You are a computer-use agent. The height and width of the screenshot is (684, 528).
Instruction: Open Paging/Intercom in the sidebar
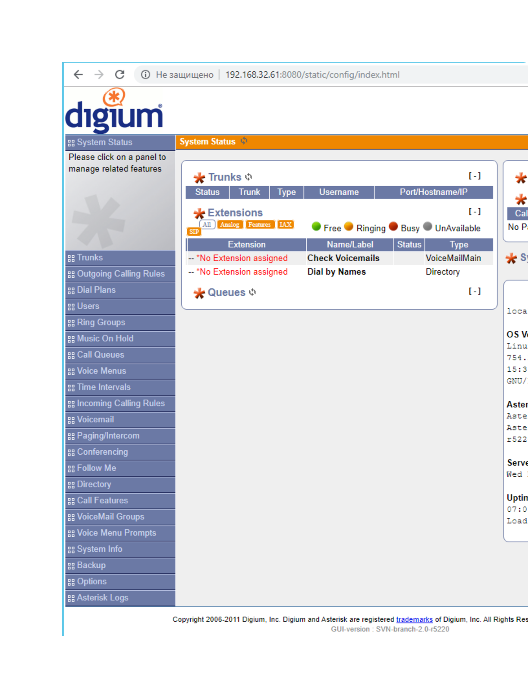pyautogui.click(x=120, y=436)
